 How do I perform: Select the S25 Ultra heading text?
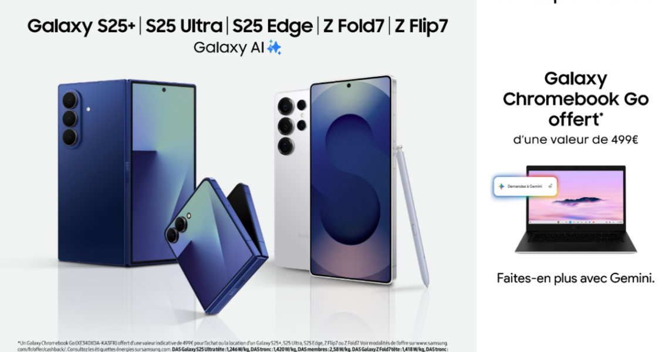pos(184,26)
